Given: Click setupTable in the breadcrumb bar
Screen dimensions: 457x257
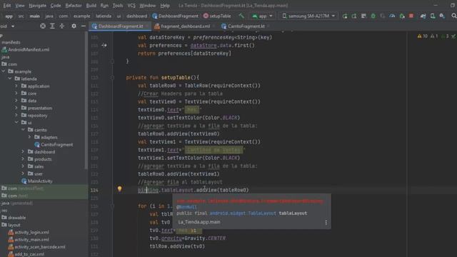Looking at the screenshot, I should [x=217, y=16].
